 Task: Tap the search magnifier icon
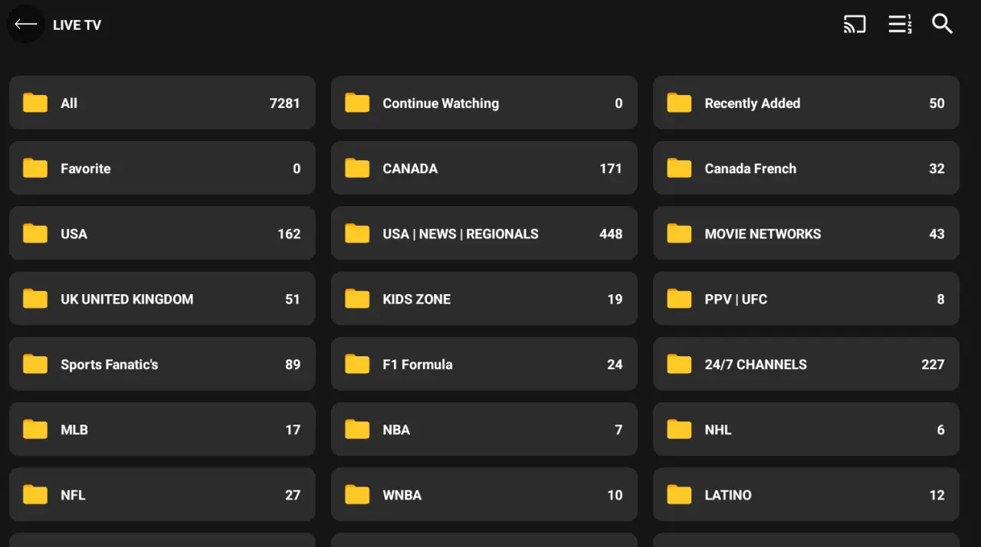pyautogui.click(x=942, y=24)
